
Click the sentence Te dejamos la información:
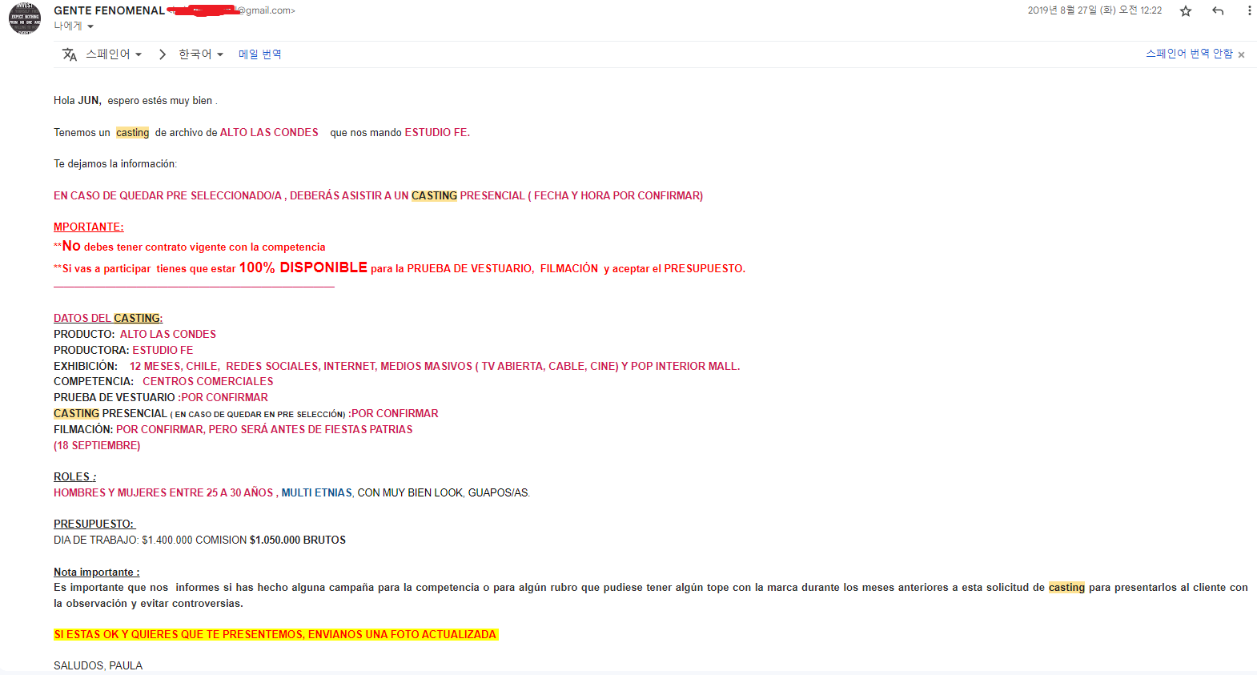click(x=115, y=164)
